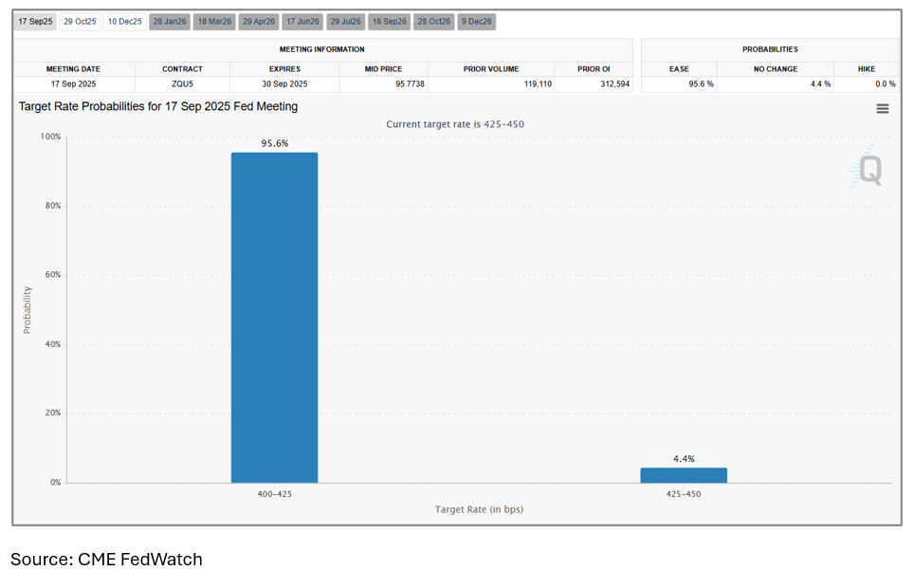914x571 pixels.
Task: Open the chart hamburger menu icon
Action: (882, 109)
